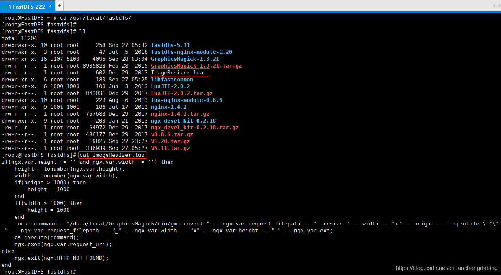Click the 'cat ImageResizer.lua' command text
This screenshot has height=275, width=501.
coord(112,155)
